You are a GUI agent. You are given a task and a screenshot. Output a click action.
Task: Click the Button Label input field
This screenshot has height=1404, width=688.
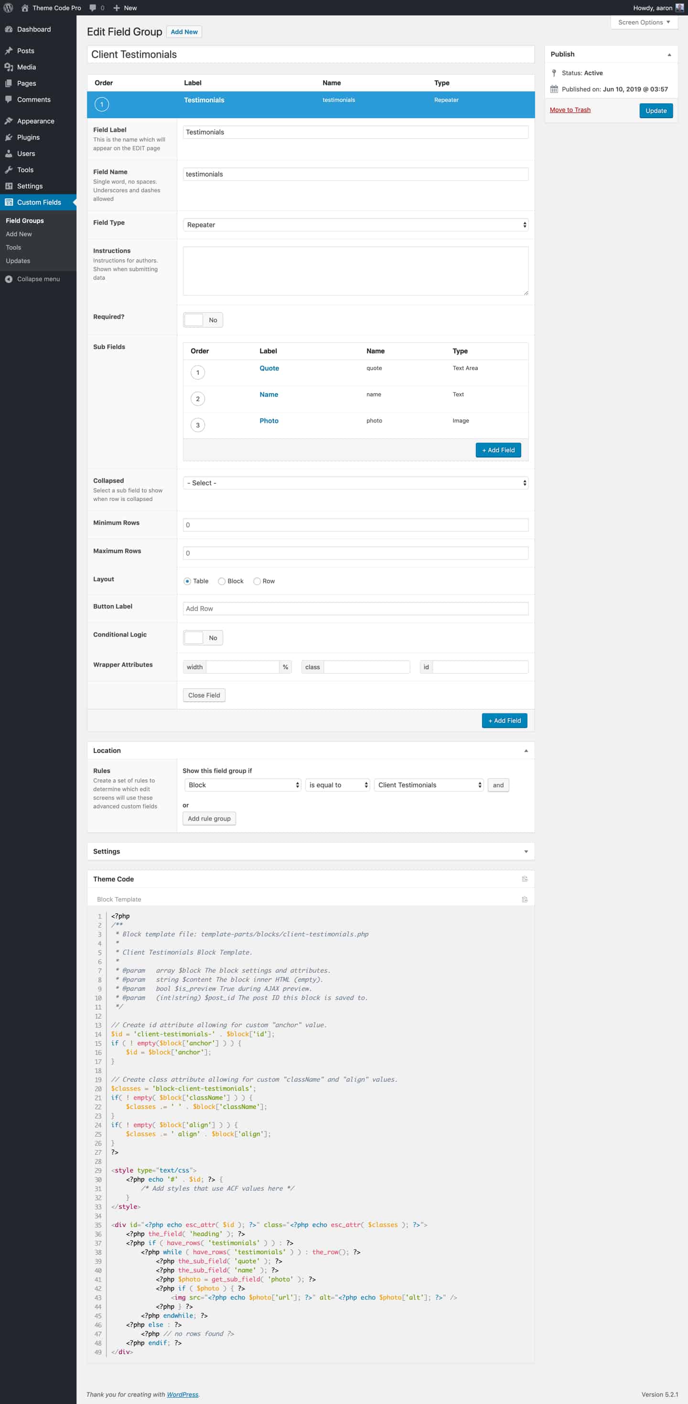point(355,609)
